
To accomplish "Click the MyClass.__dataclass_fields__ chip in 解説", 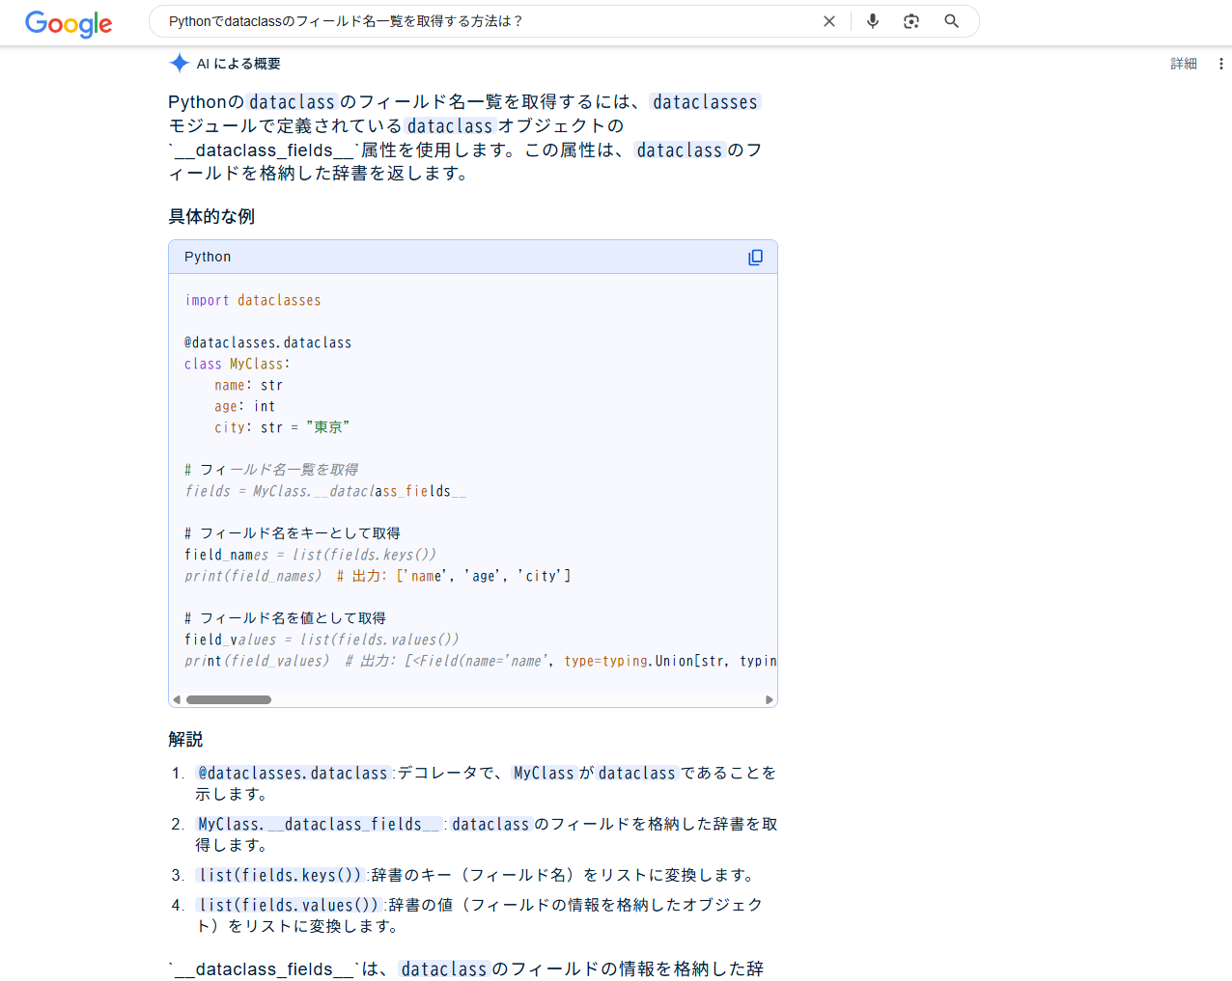I will coord(315,824).
